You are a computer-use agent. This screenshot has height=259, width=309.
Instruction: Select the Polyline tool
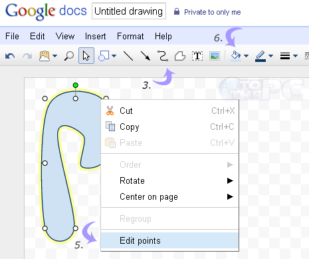(x=180, y=56)
